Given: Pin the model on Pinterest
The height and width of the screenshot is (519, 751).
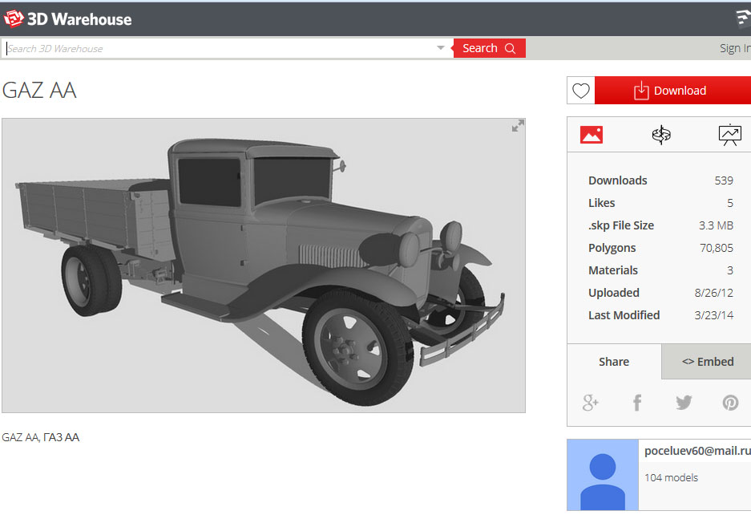Looking at the screenshot, I should coord(730,403).
